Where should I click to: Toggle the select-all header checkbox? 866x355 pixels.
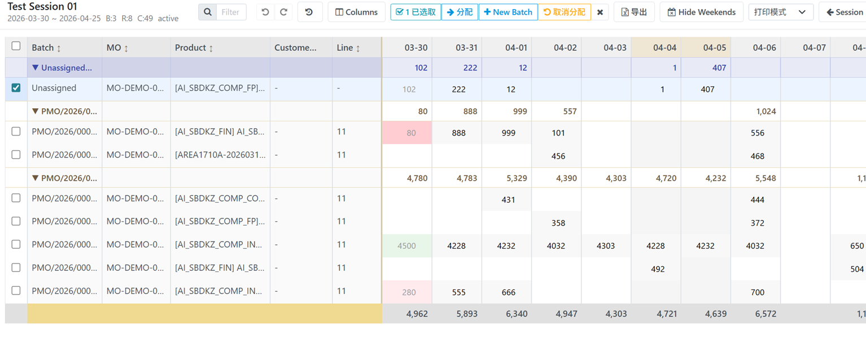pyautogui.click(x=16, y=46)
